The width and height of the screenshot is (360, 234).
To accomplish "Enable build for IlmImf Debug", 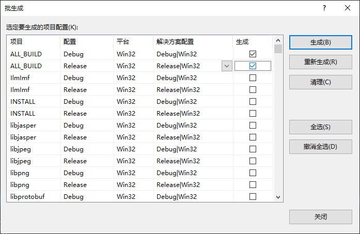I will (x=253, y=77).
